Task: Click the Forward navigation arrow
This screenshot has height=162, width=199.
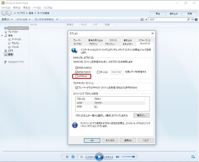Action: click(9, 13)
